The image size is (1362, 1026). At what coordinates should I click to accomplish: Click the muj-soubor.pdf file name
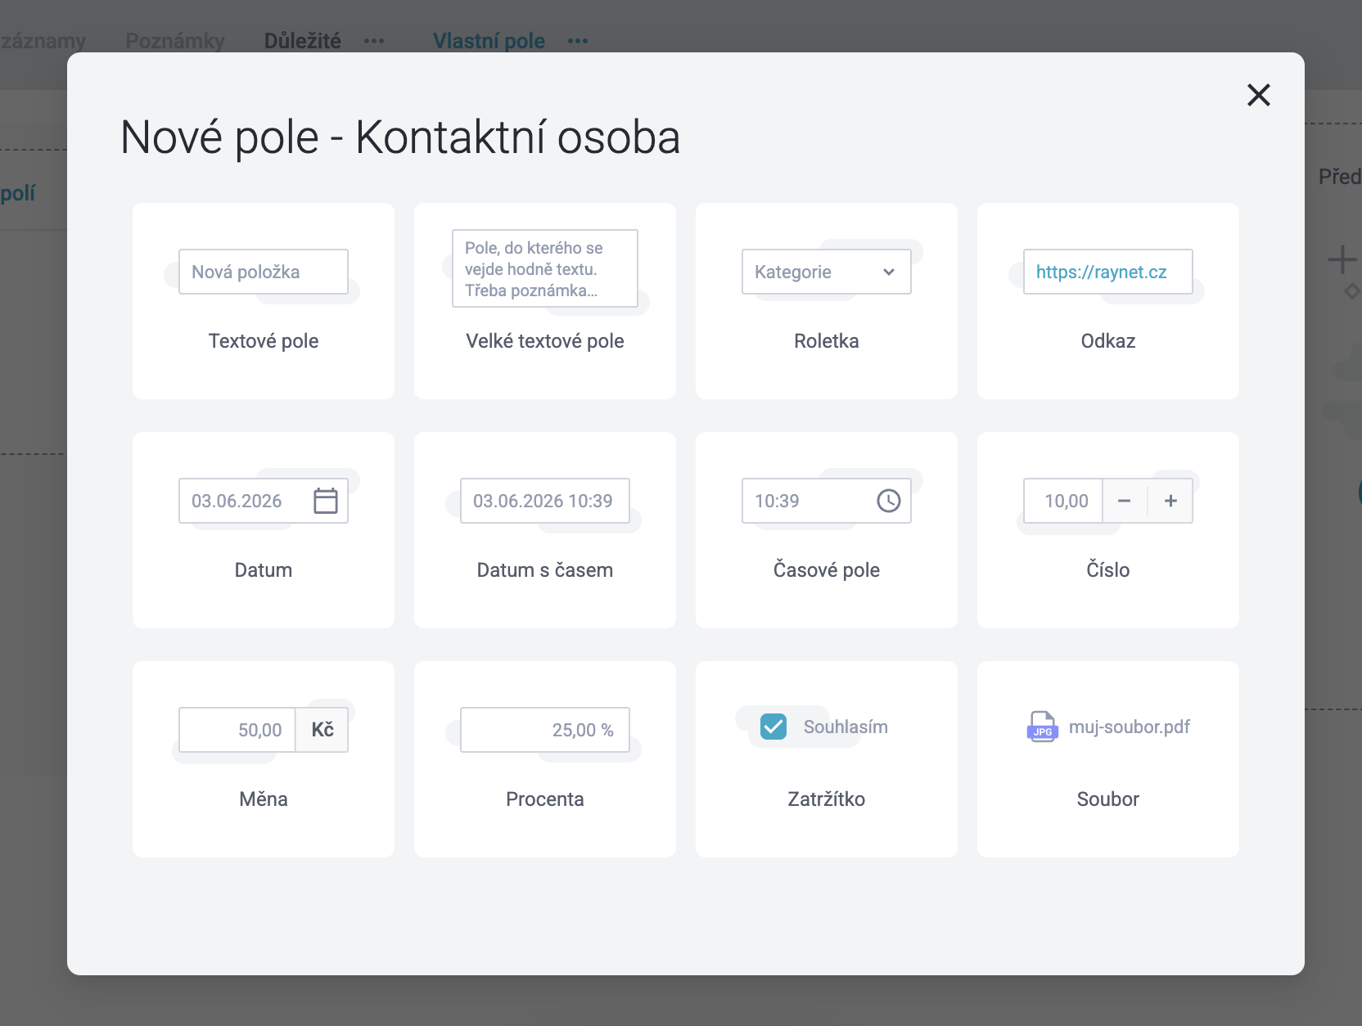click(1130, 727)
